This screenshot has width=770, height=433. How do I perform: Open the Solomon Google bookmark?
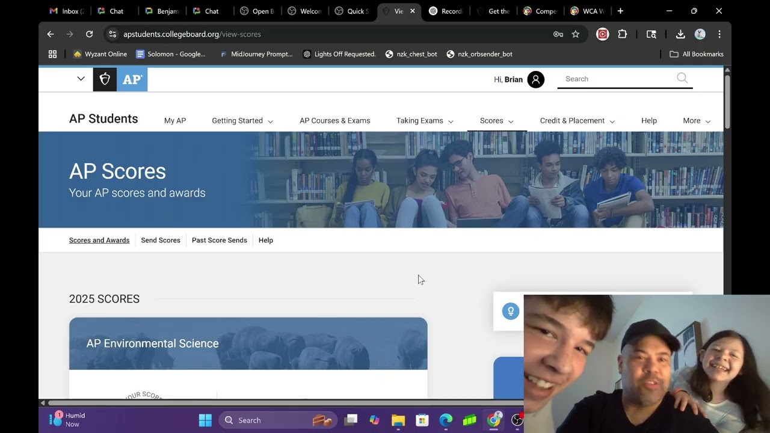tap(171, 54)
